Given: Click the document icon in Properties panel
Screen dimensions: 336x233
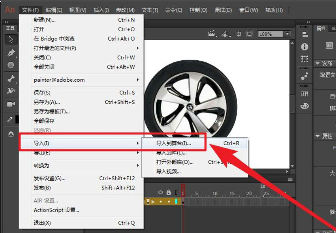Looking at the screenshot, I should pos(329,45).
